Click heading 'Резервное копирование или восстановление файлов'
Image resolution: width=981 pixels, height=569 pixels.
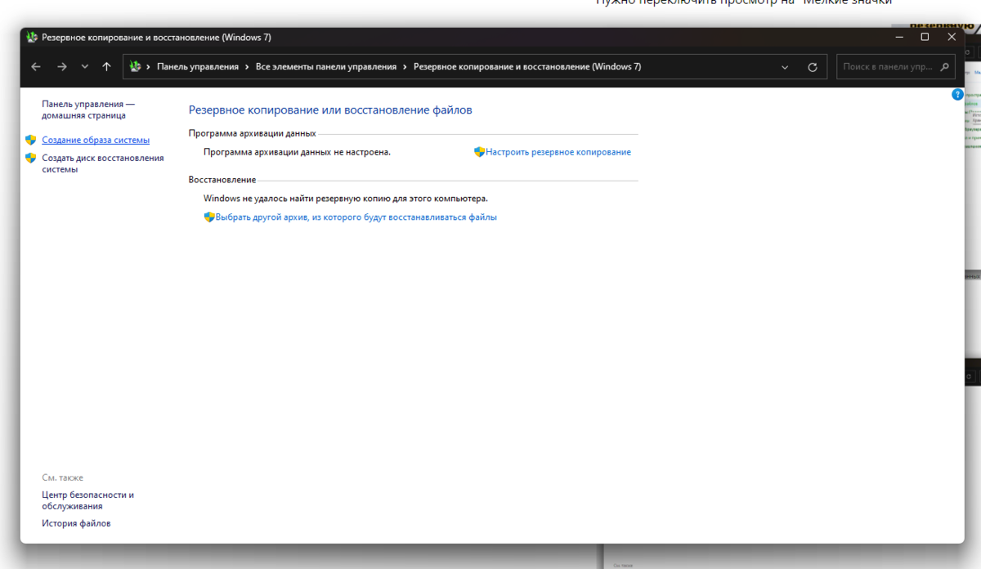(330, 110)
